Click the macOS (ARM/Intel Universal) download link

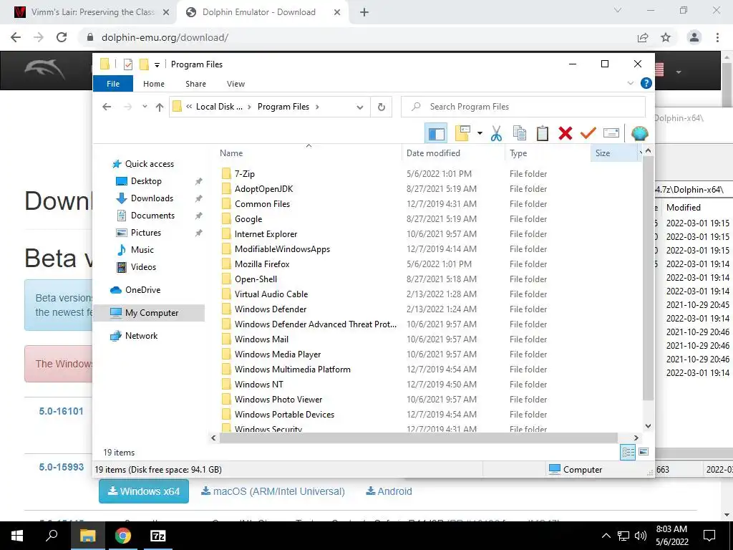point(273,491)
